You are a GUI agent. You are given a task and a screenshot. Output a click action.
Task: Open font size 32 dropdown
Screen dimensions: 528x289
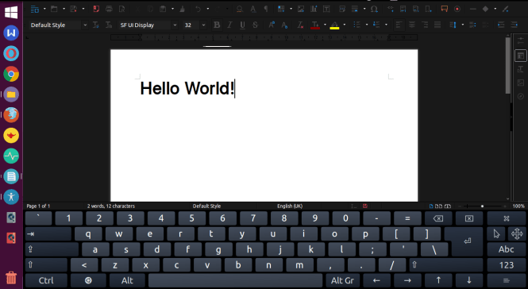(203, 25)
